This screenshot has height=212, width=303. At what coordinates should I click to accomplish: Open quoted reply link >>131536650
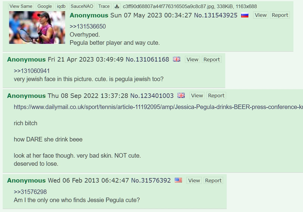(88, 26)
